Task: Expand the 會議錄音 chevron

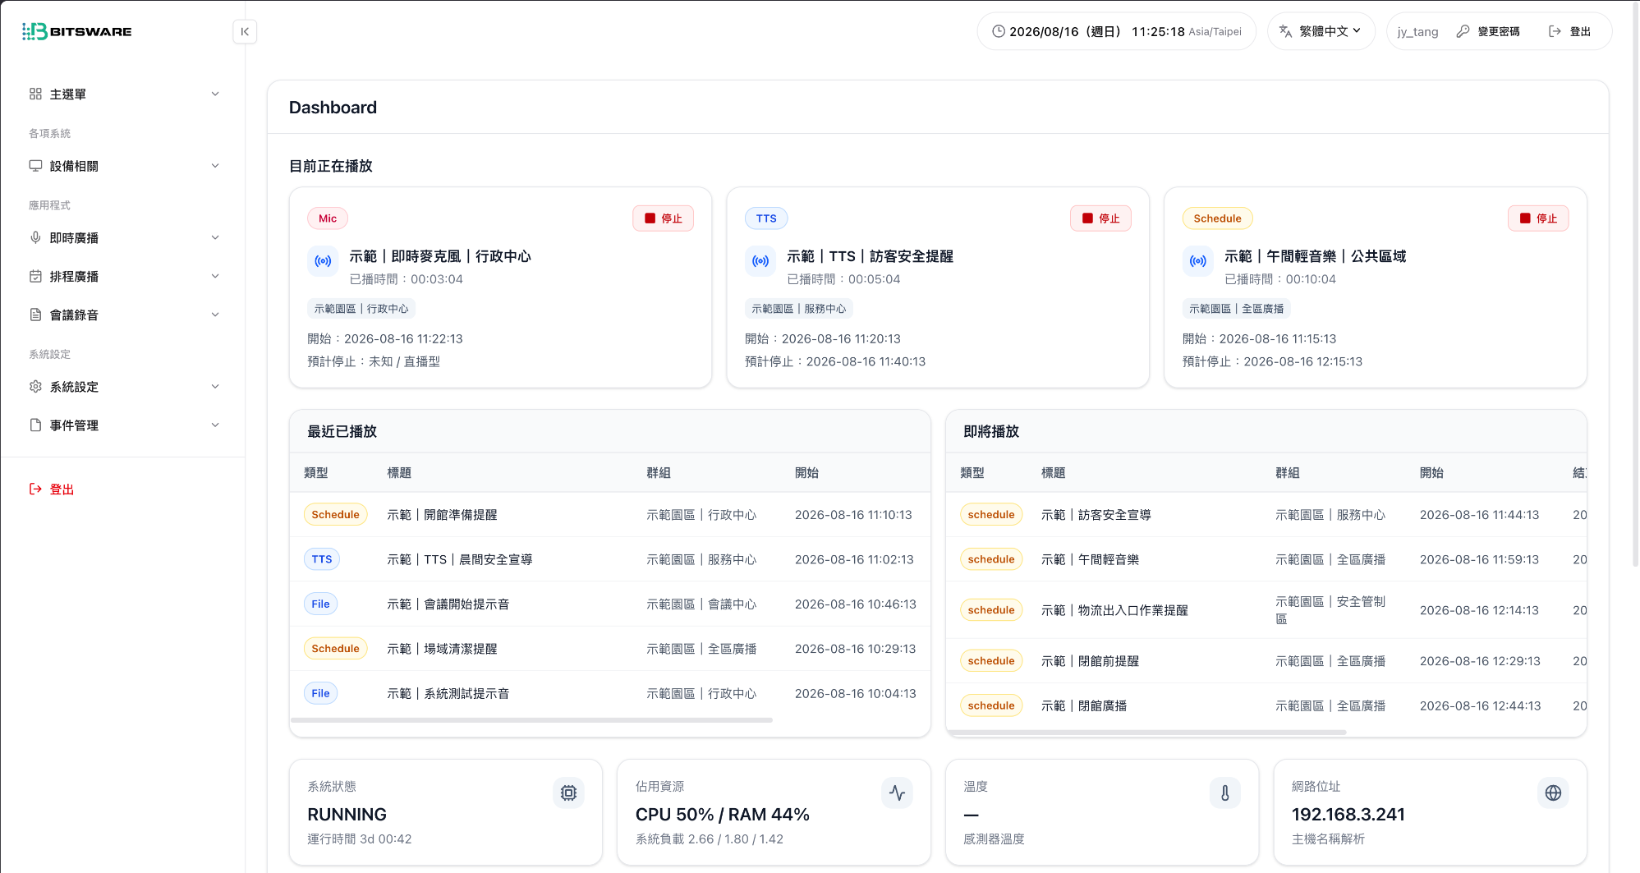Action: click(x=215, y=315)
